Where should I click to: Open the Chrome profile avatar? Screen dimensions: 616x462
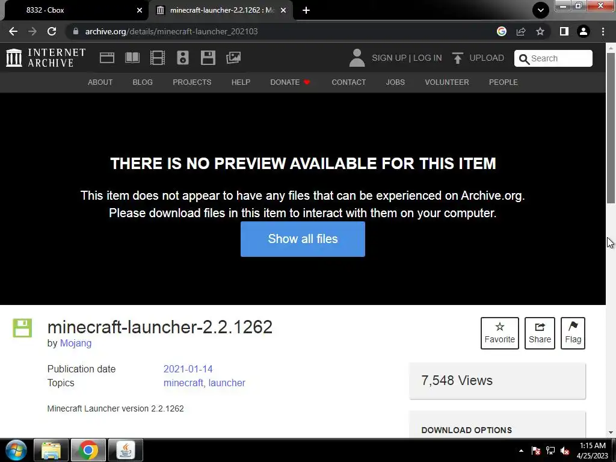(584, 31)
